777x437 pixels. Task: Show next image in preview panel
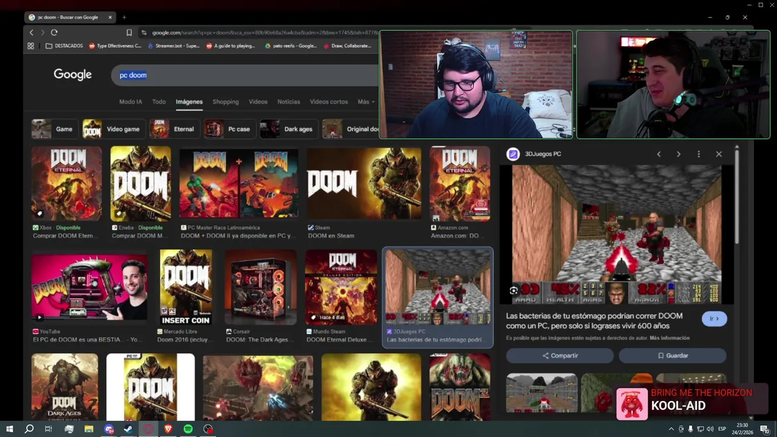[679, 154]
